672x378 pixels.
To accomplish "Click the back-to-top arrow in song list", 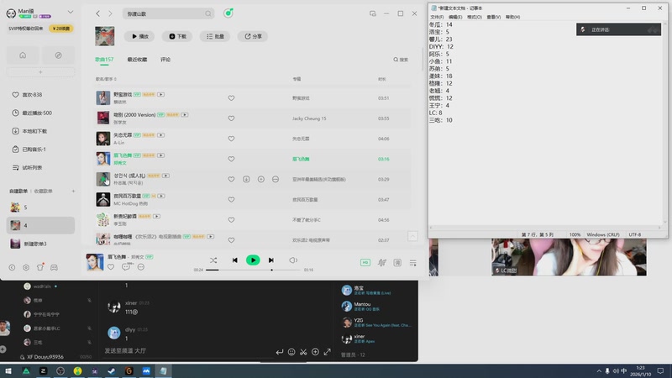I will [412, 236].
